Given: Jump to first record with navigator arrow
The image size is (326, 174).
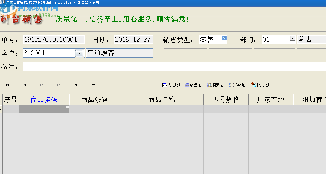Looking at the screenshot, I should pos(7,85).
